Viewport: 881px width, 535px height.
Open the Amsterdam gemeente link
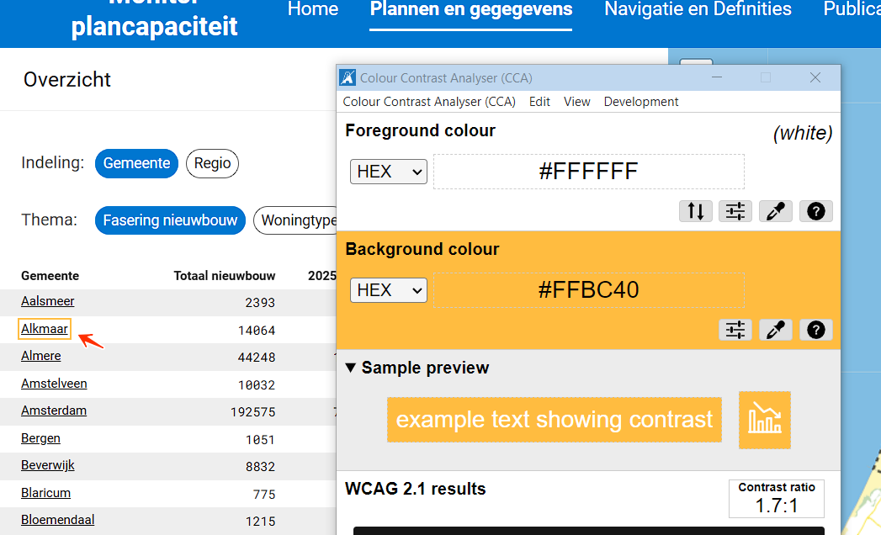click(x=54, y=411)
